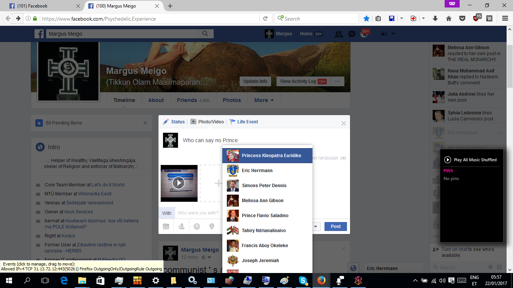The image size is (513, 288).
Task: Open Let's do it World link
Action: (108, 185)
